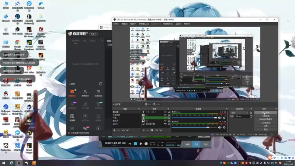Screen dimensions: 295x166
Task: Click the rewind-to-start transport button
Action: [130, 144]
